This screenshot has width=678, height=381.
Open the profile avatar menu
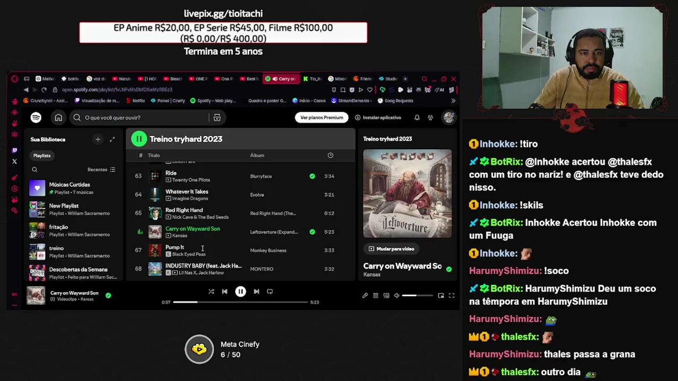coord(449,117)
